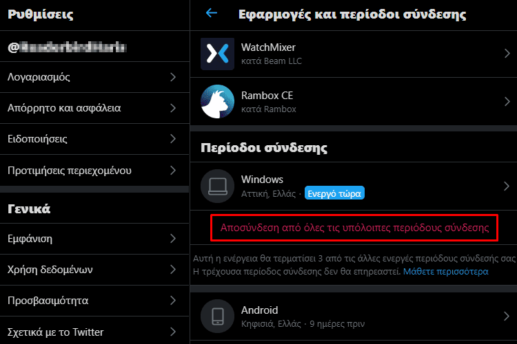Go back using the blue arrow
517x344 pixels.
(x=212, y=13)
